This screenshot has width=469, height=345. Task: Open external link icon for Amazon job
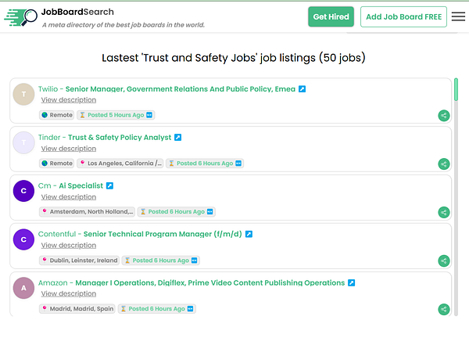pos(352,282)
